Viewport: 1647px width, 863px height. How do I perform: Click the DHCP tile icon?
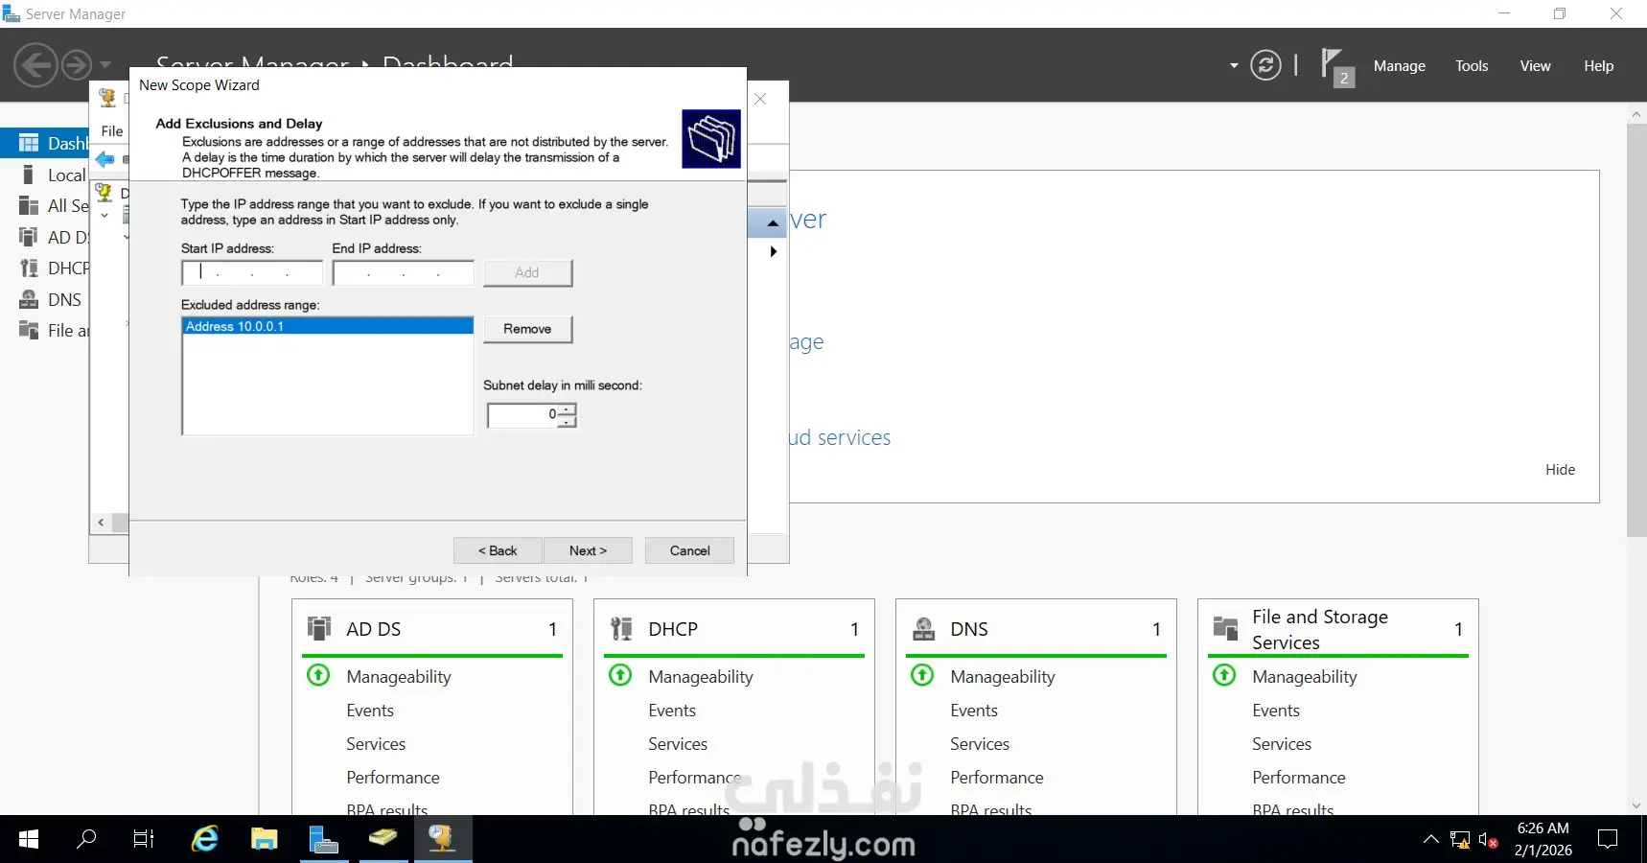click(621, 628)
